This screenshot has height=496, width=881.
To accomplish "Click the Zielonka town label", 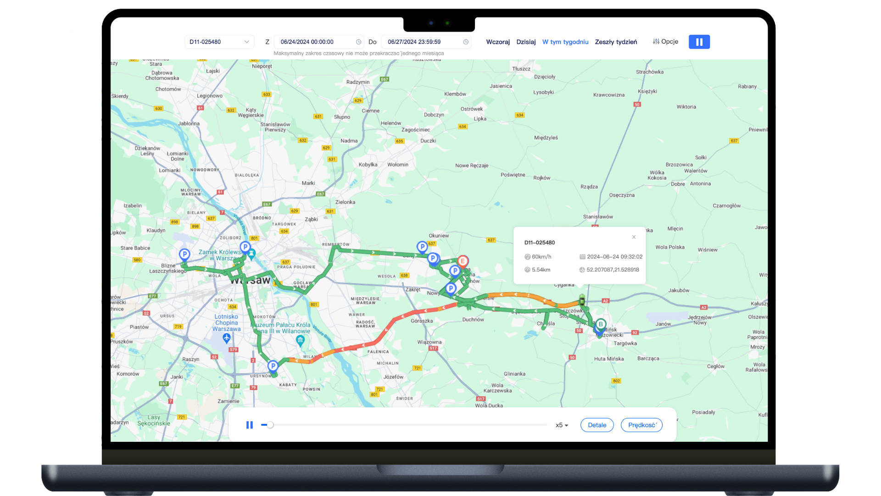I will coord(345,203).
